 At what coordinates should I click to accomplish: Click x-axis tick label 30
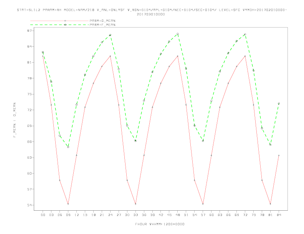click(x=127, y=215)
